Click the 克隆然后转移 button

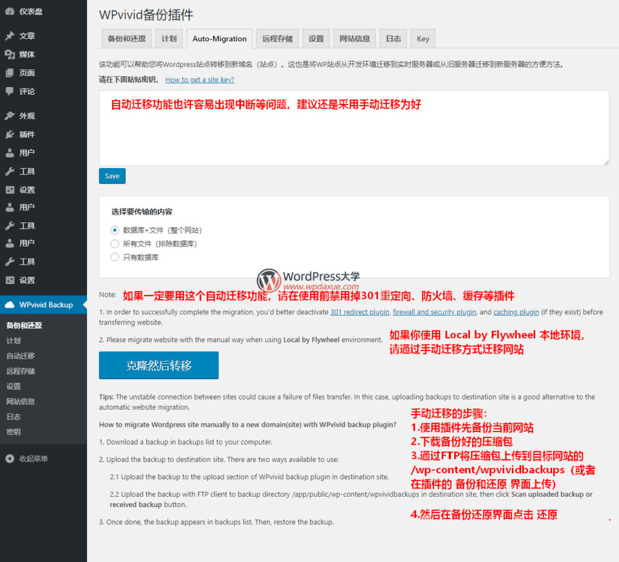coord(158,366)
